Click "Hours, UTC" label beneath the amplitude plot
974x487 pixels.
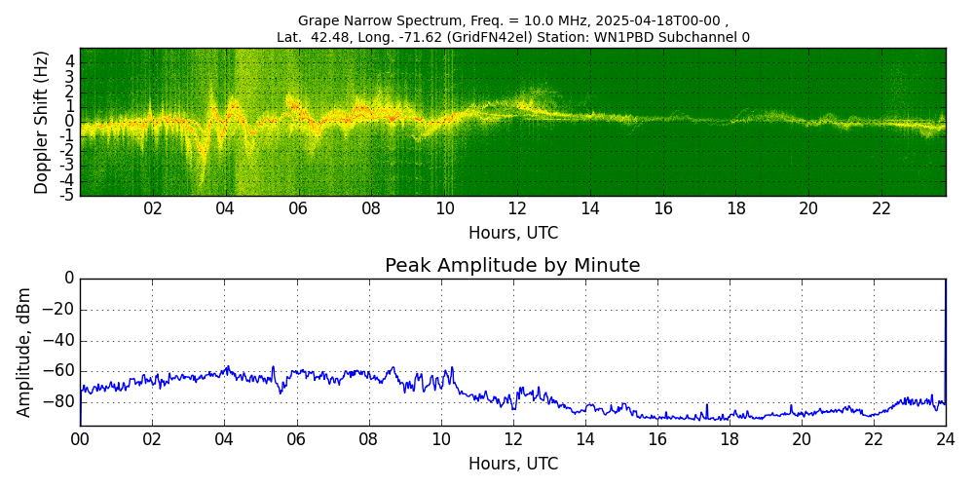point(512,464)
